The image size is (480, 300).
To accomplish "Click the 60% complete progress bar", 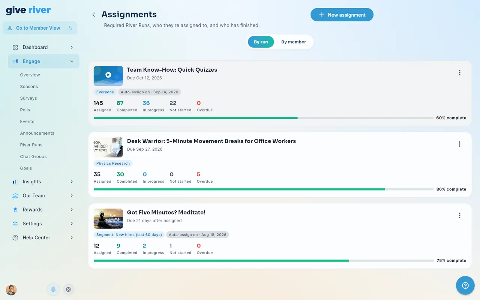I will click(x=264, y=118).
